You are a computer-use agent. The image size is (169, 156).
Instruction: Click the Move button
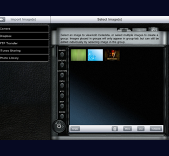[127, 129]
